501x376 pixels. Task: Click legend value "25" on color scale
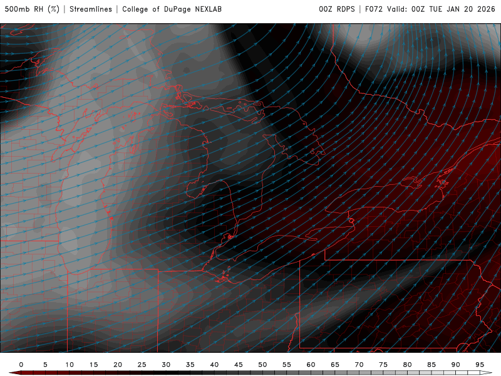pos(142,365)
